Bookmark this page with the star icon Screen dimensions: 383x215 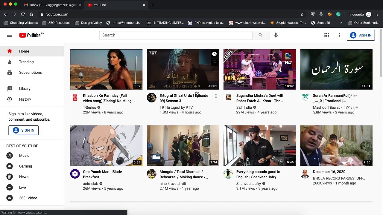[302, 14]
